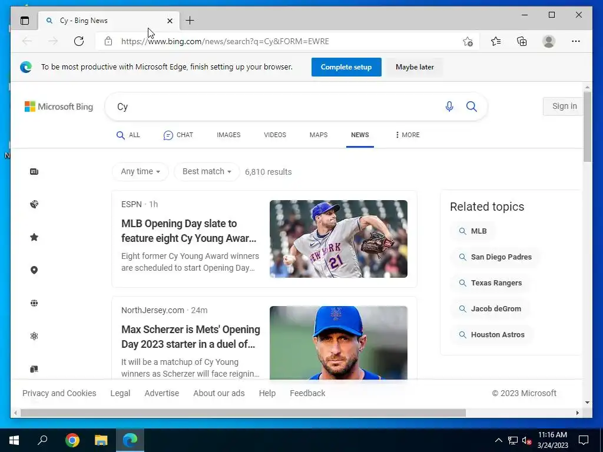Open the Advertise footer link
This screenshot has height=452, width=603.
(x=162, y=393)
